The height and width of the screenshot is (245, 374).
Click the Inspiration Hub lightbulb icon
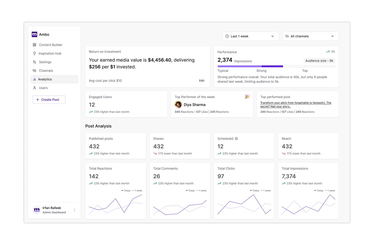[34, 53]
